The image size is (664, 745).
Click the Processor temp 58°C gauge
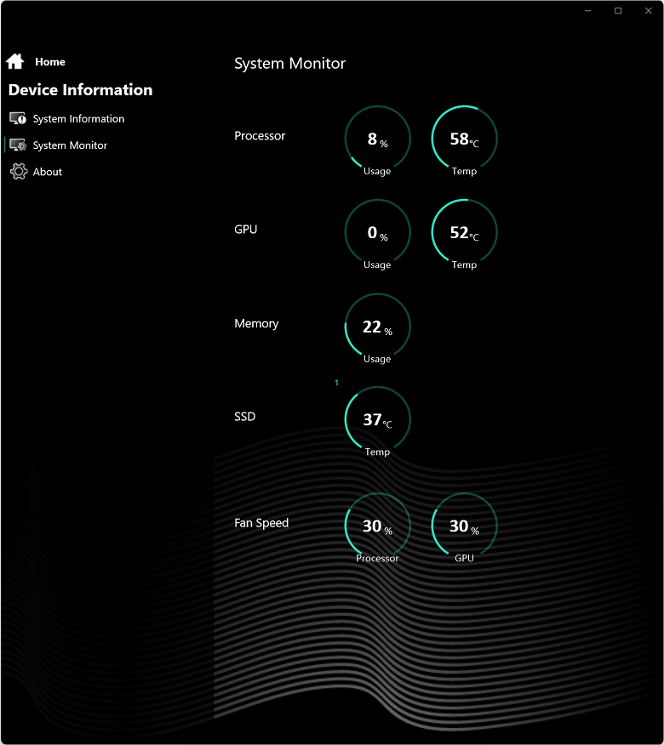(464, 139)
